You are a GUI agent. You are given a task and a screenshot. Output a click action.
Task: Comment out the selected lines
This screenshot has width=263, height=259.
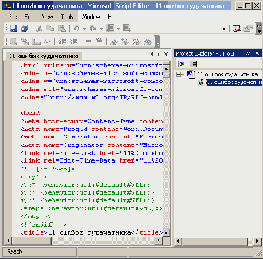88,41
